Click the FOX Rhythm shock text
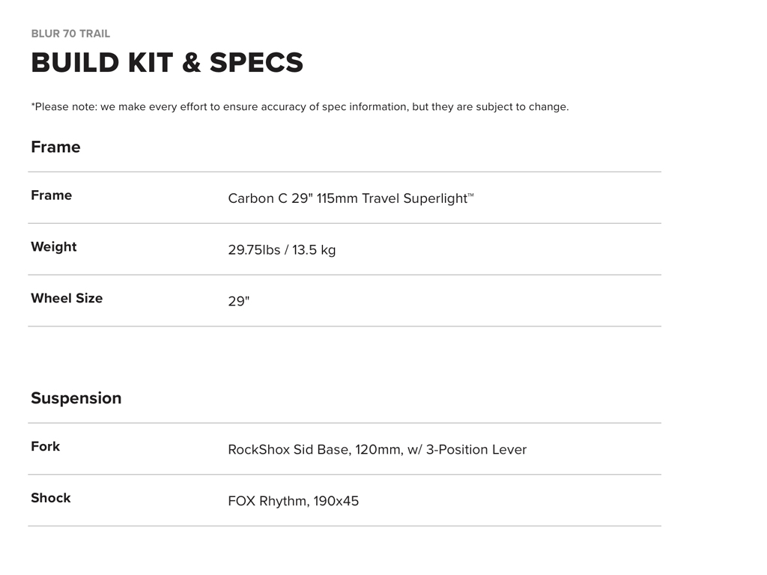Screen dimensions: 767x575 pos(267,502)
